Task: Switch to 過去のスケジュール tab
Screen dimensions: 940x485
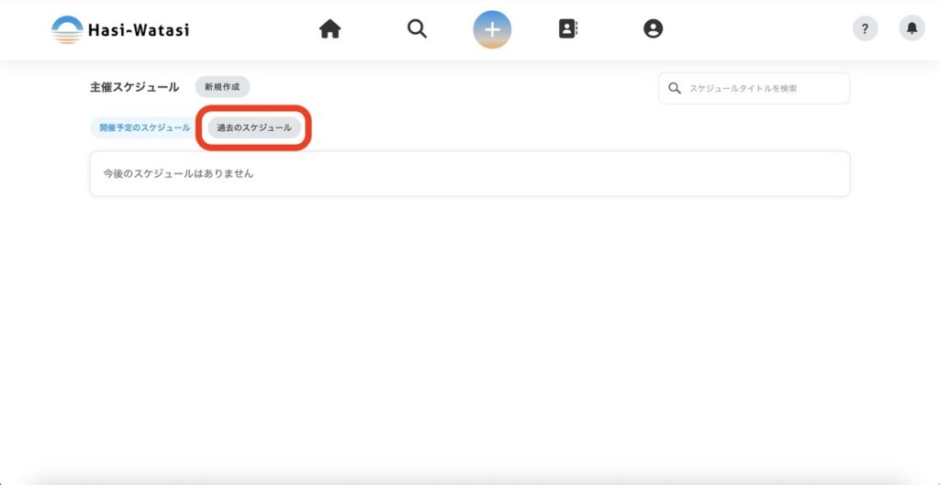Action: (x=254, y=127)
